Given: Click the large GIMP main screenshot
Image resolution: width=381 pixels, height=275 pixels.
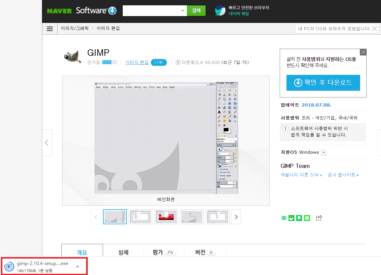Looking at the screenshot, I should 166,138.
